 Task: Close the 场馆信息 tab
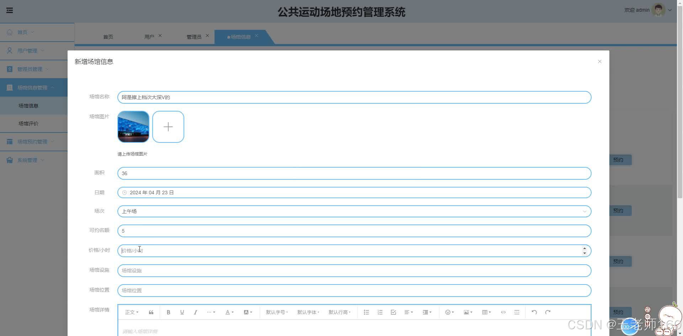[256, 36]
